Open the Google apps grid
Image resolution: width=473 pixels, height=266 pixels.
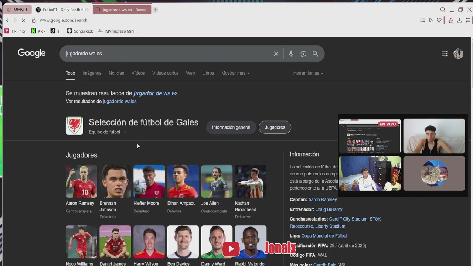click(x=445, y=54)
